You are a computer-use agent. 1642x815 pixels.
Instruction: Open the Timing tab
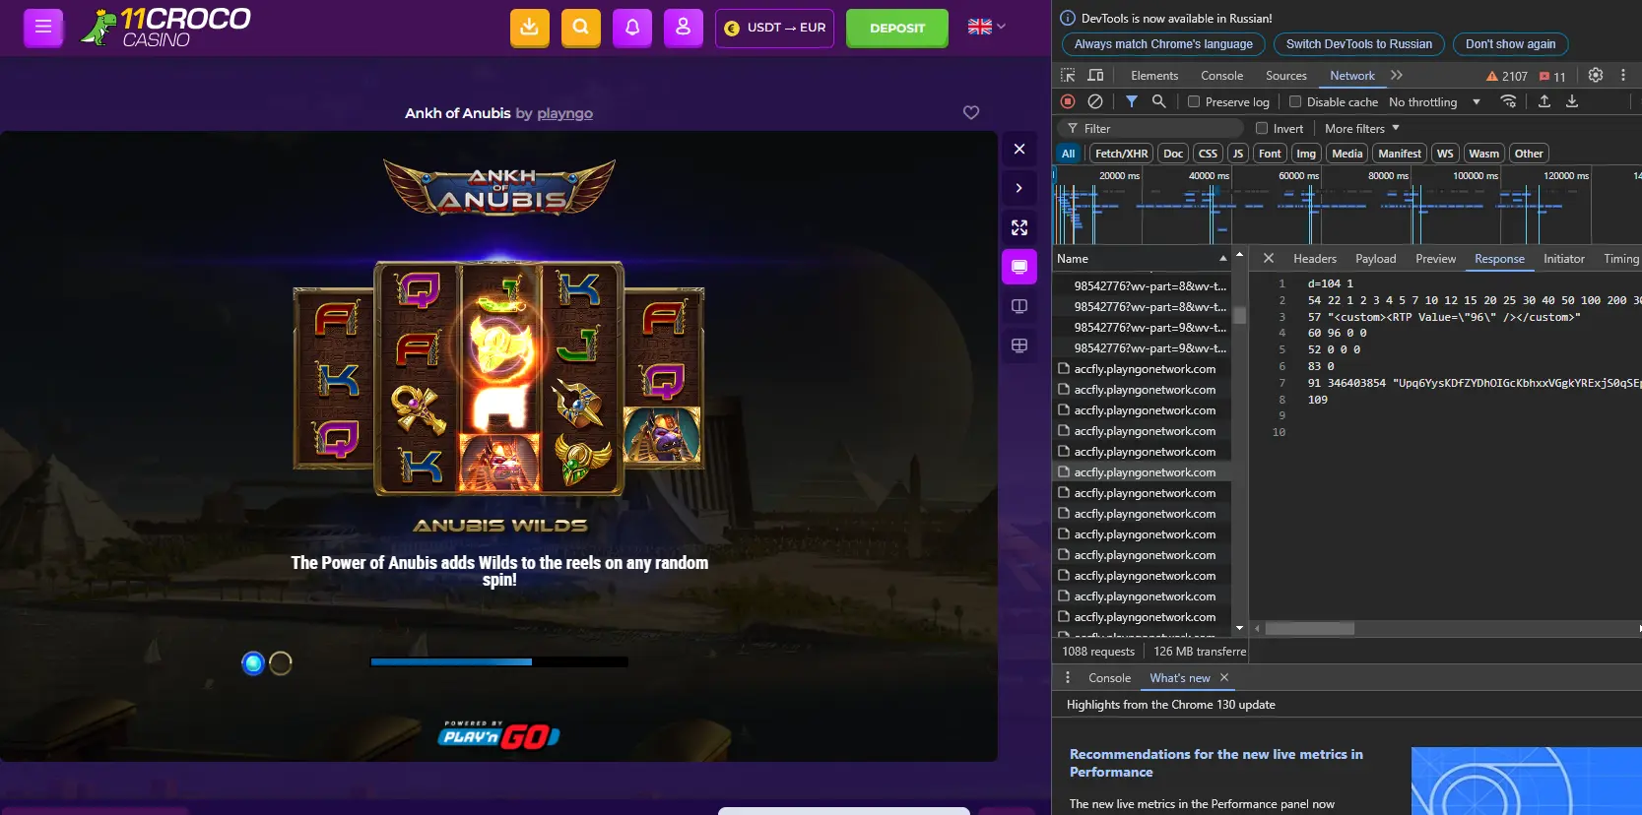coord(1621,258)
